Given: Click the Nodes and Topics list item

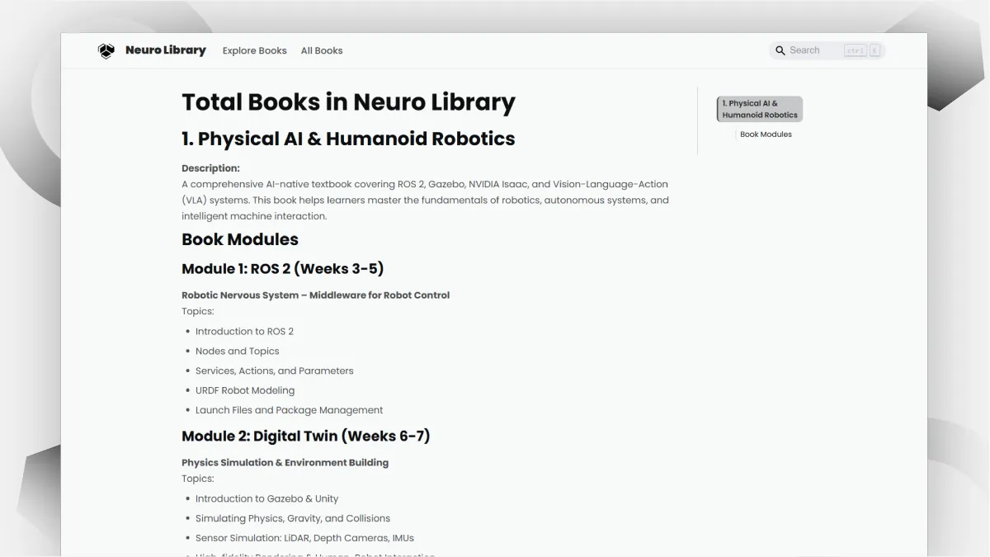Looking at the screenshot, I should (x=237, y=352).
